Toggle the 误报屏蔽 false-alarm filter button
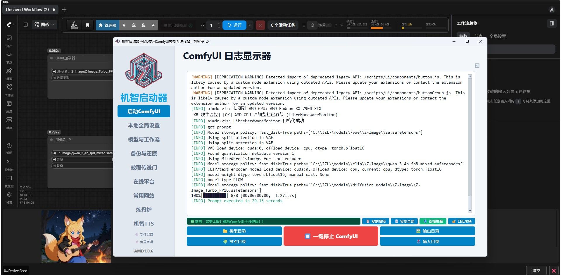This screenshot has height=275, width=561. click(x=433, y=221)
